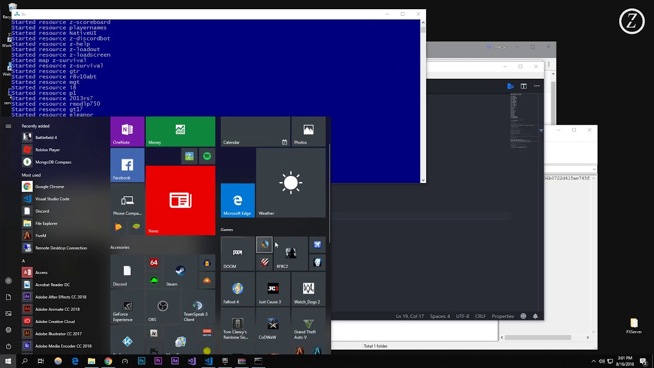Image resolution: width=654 pixels, height=368 pixels.
Task: Open the Steam tile
Action: 180,271
